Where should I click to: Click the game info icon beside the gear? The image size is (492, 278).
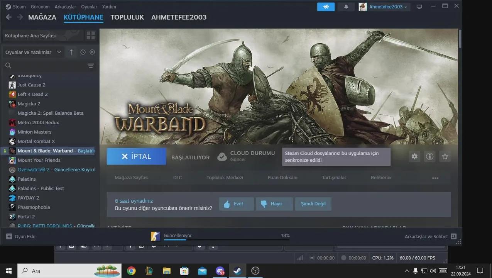pos(429,156)
